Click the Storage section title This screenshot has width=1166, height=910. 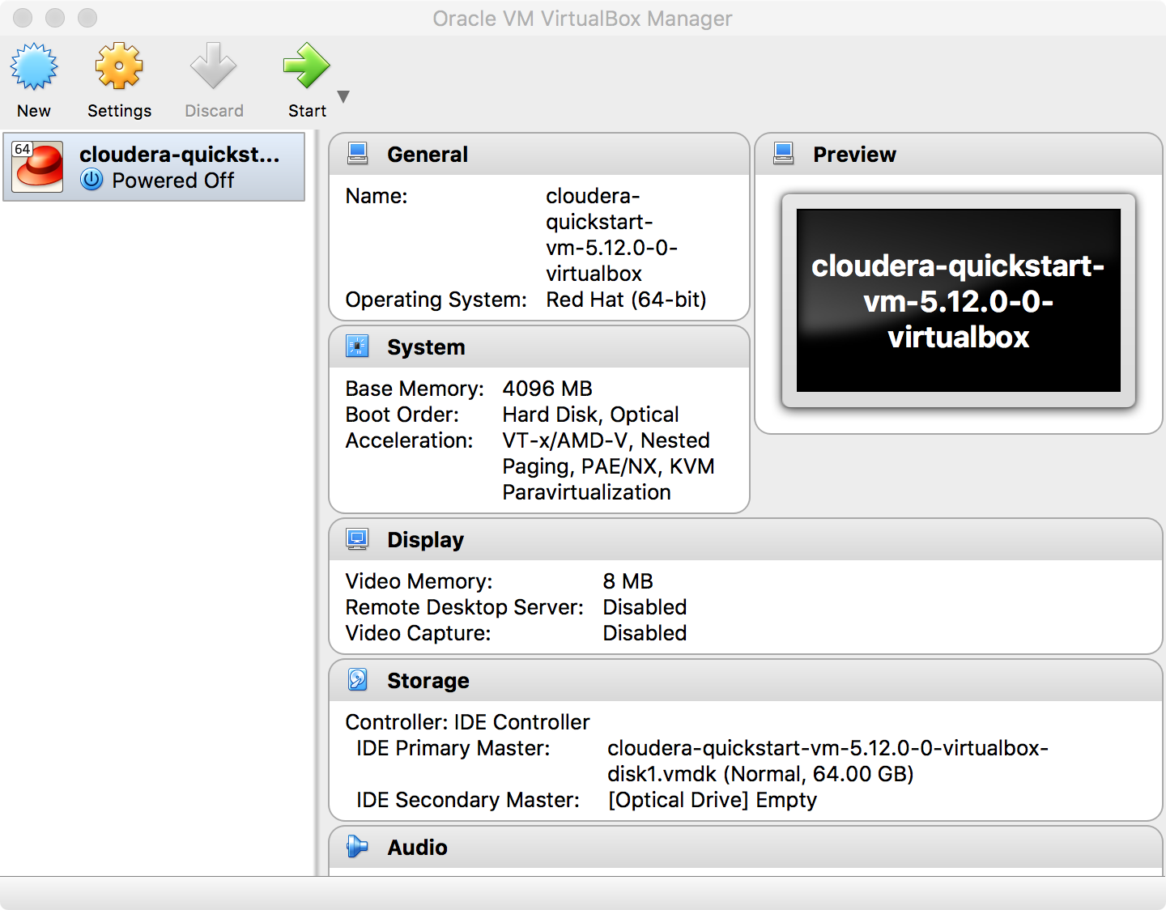point(428,681)
